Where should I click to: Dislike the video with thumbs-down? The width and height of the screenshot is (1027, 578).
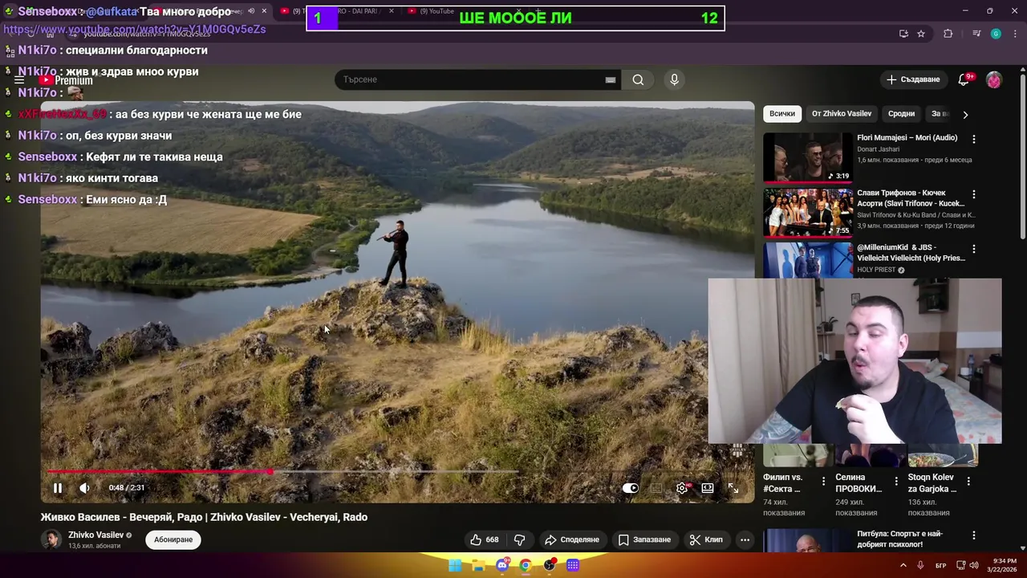[x=519, y=539]
